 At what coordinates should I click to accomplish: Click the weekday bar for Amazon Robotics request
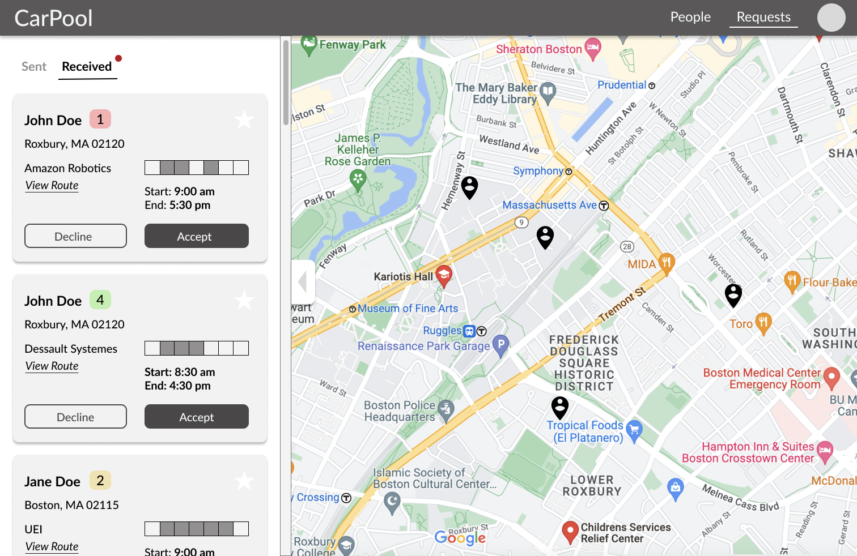(x=197, y=168)
